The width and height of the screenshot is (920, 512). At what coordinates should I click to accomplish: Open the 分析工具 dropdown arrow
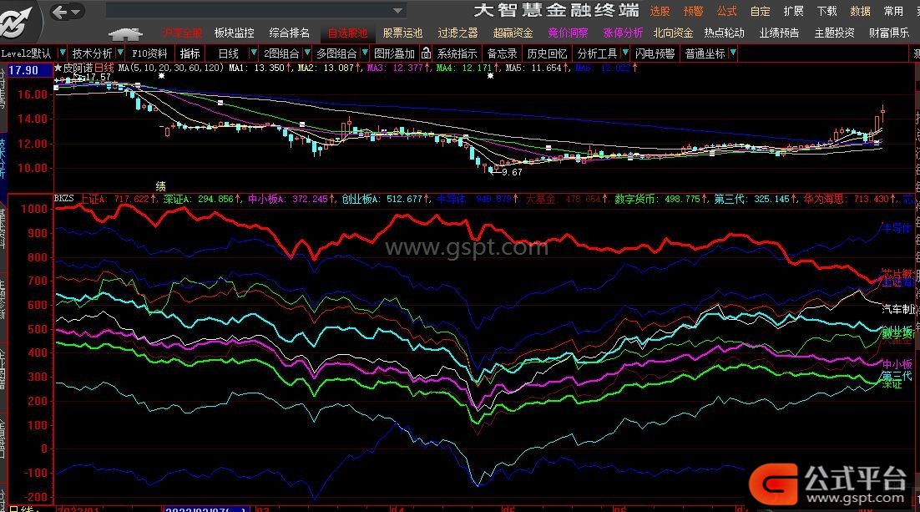point(625,53)
